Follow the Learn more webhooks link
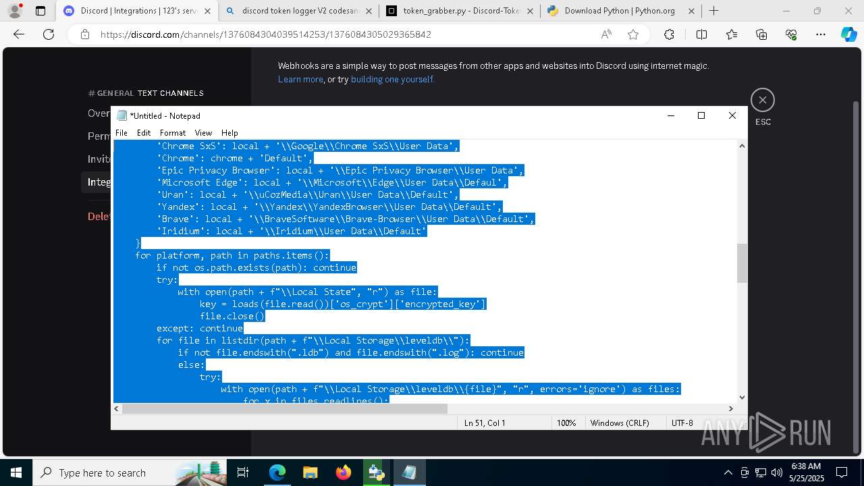The width and height of the screenshot is (864, 486). (x=300, y=79)
